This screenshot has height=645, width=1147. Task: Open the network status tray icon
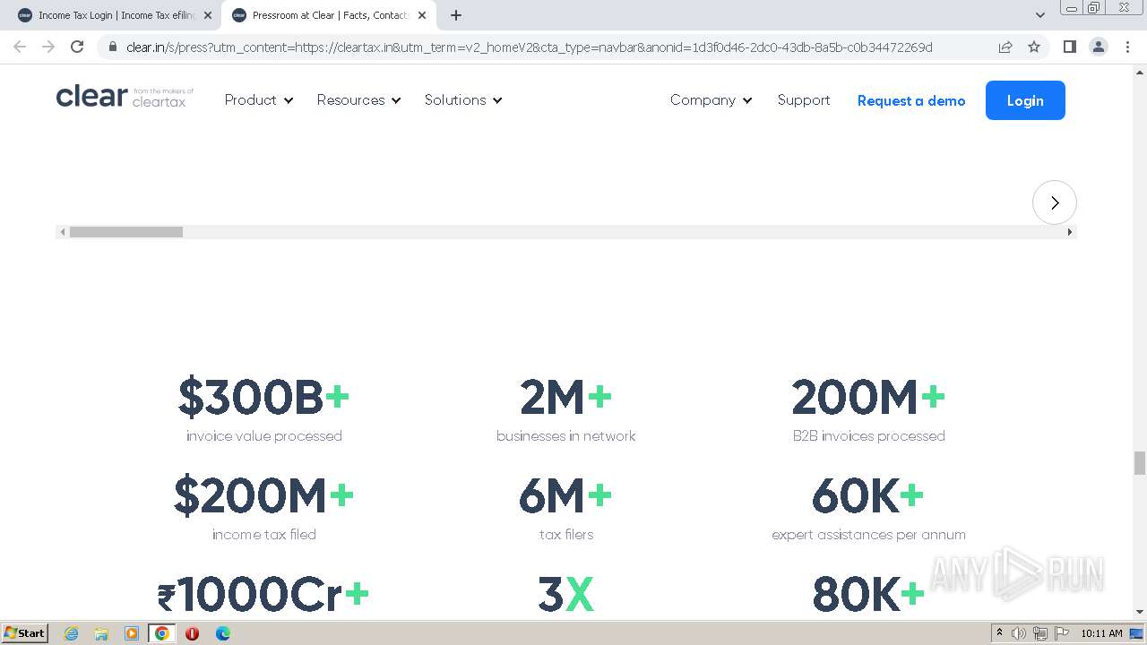pyautogui.click(x=1040, y=633)
